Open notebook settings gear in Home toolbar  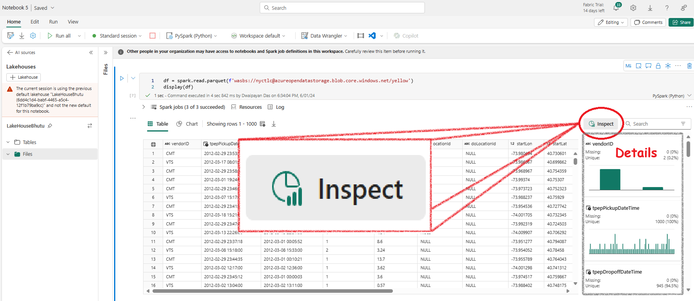(x=33, y=36)
